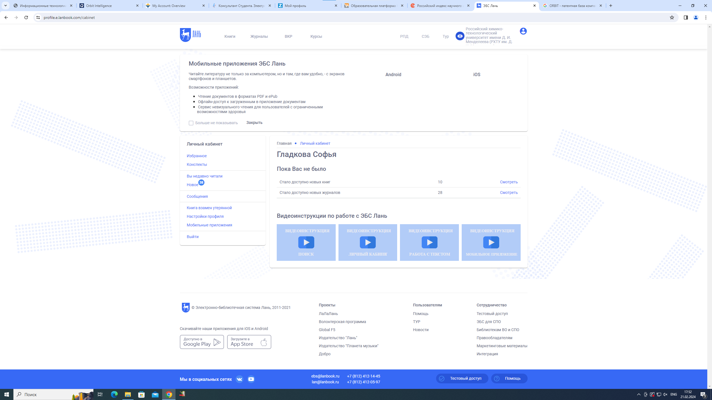Open the Курсы menu
The height and width of the screenshot is (400, 712).
coord(316,36)
